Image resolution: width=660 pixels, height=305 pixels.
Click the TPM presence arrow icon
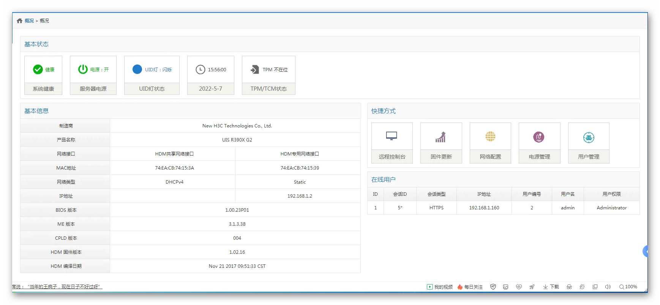[254, 69]
